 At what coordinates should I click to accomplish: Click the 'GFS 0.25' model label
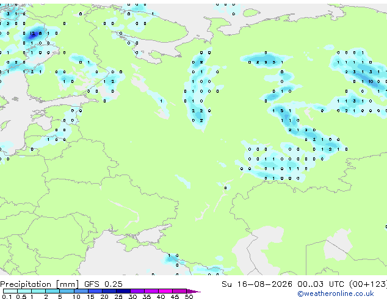pyautogui.click(x=103, y=284)
